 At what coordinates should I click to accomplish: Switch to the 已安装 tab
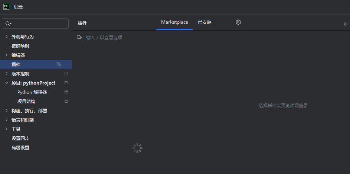click(x=205, y=22)
